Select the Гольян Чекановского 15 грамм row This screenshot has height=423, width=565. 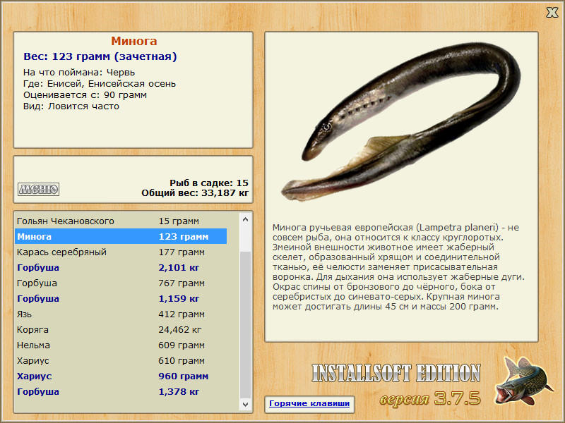[x=121, y=221]
